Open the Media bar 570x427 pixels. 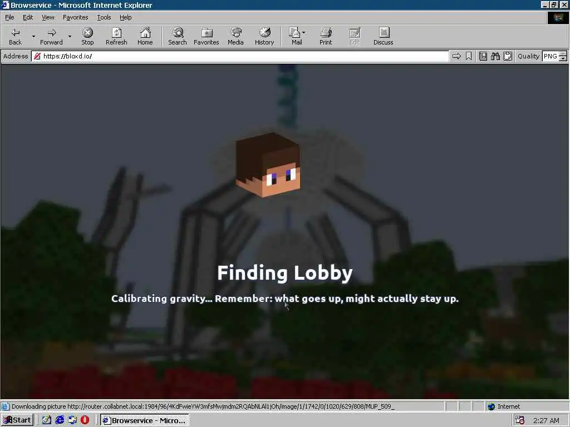[235, 36]
